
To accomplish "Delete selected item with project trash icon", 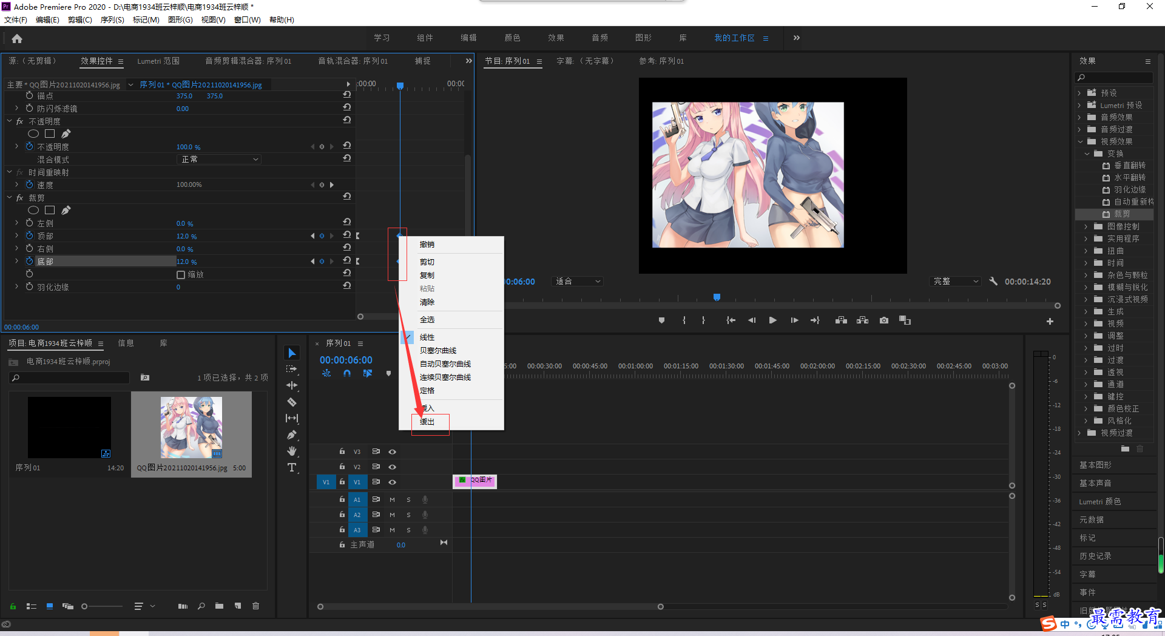I will point(255,606).
